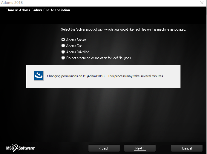Pick the no .acf association radio option

[x=63, y=58]
